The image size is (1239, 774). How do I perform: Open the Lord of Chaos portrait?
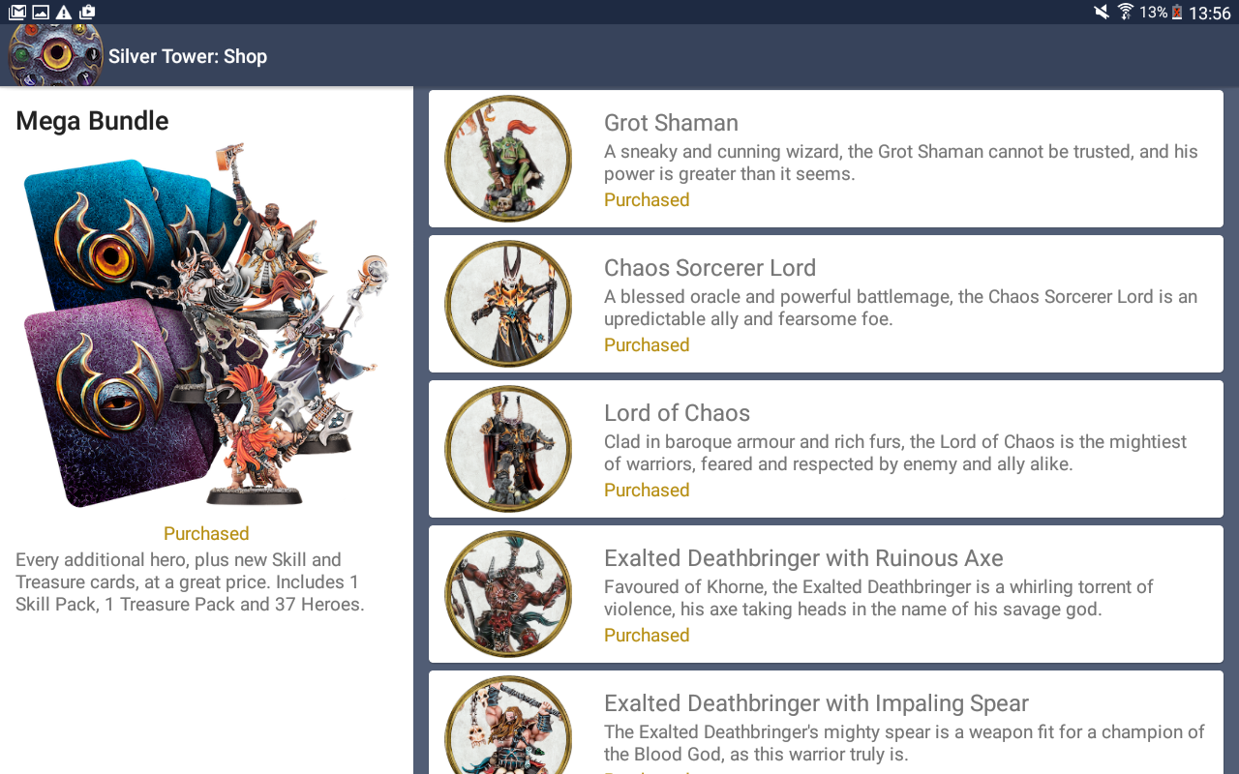(x=508, y=449)
